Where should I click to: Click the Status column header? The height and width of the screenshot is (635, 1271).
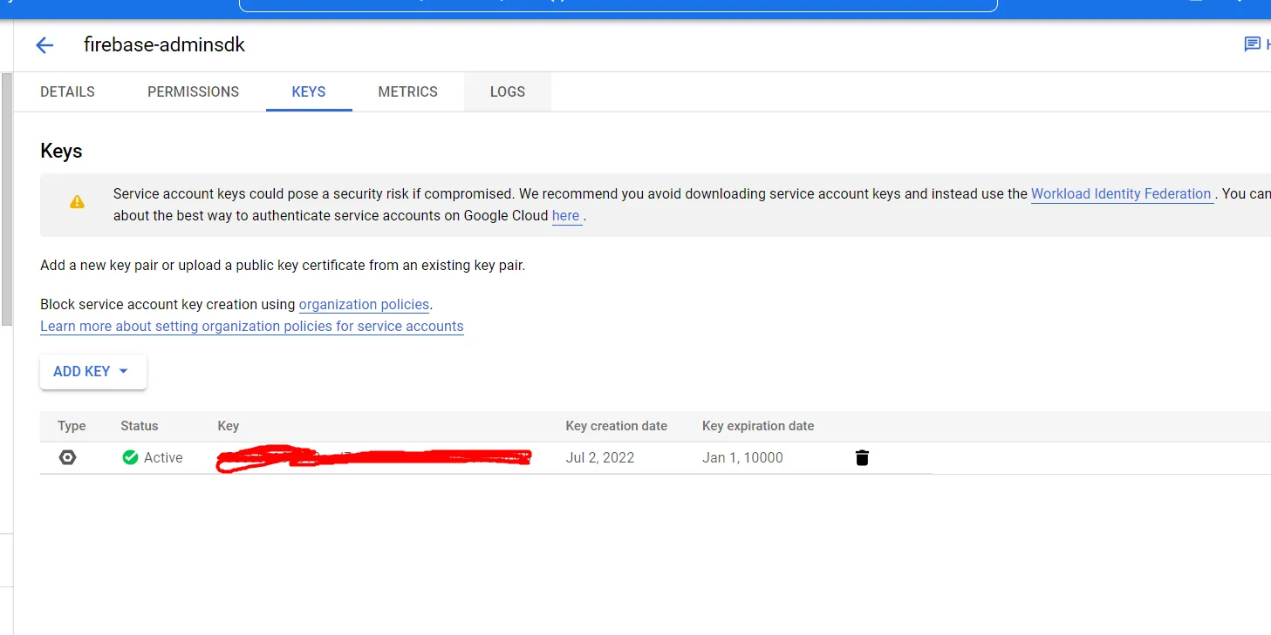[140, 426]
